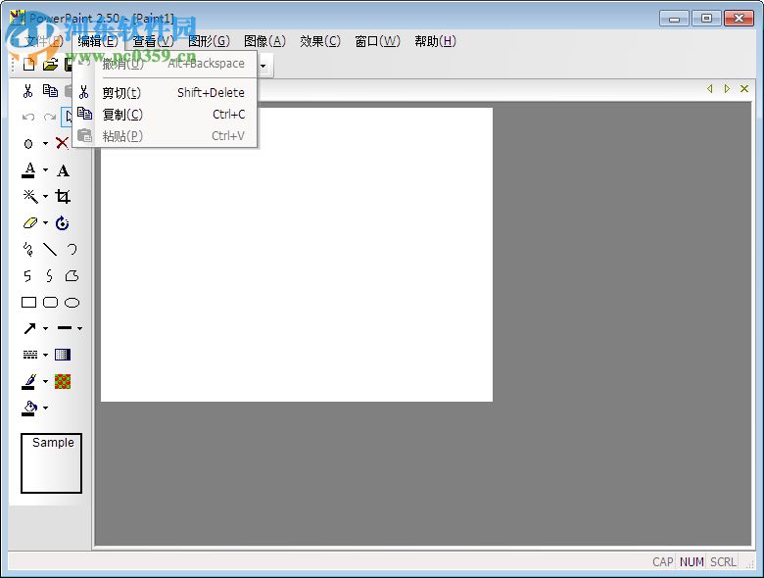Open the 效果(C) effects menu
This screenshot has height=578, width=764.
click(320, 41)
